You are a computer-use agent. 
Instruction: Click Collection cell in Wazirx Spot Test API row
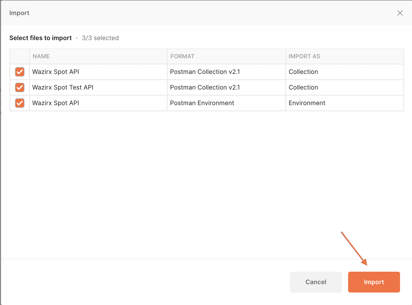tap(344, 87)
